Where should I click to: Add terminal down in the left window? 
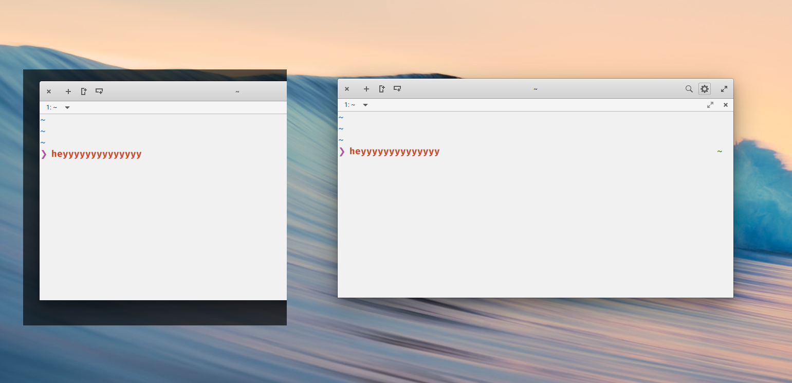[99, 92]
